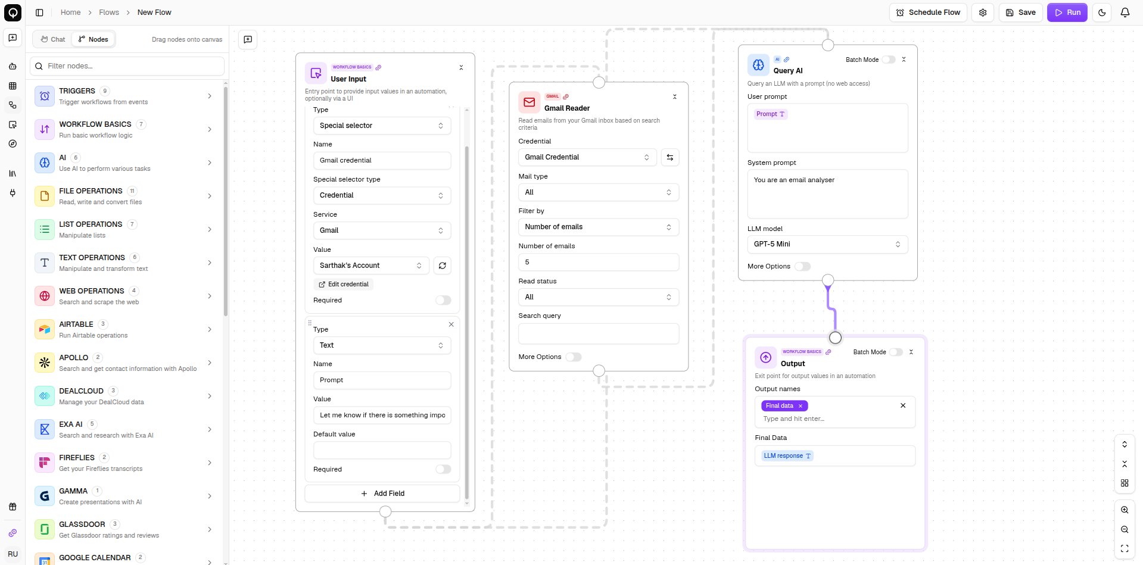Switch to dark mode moon icon
This screenshot has width=1143, height=565.
click(1102, 13)
